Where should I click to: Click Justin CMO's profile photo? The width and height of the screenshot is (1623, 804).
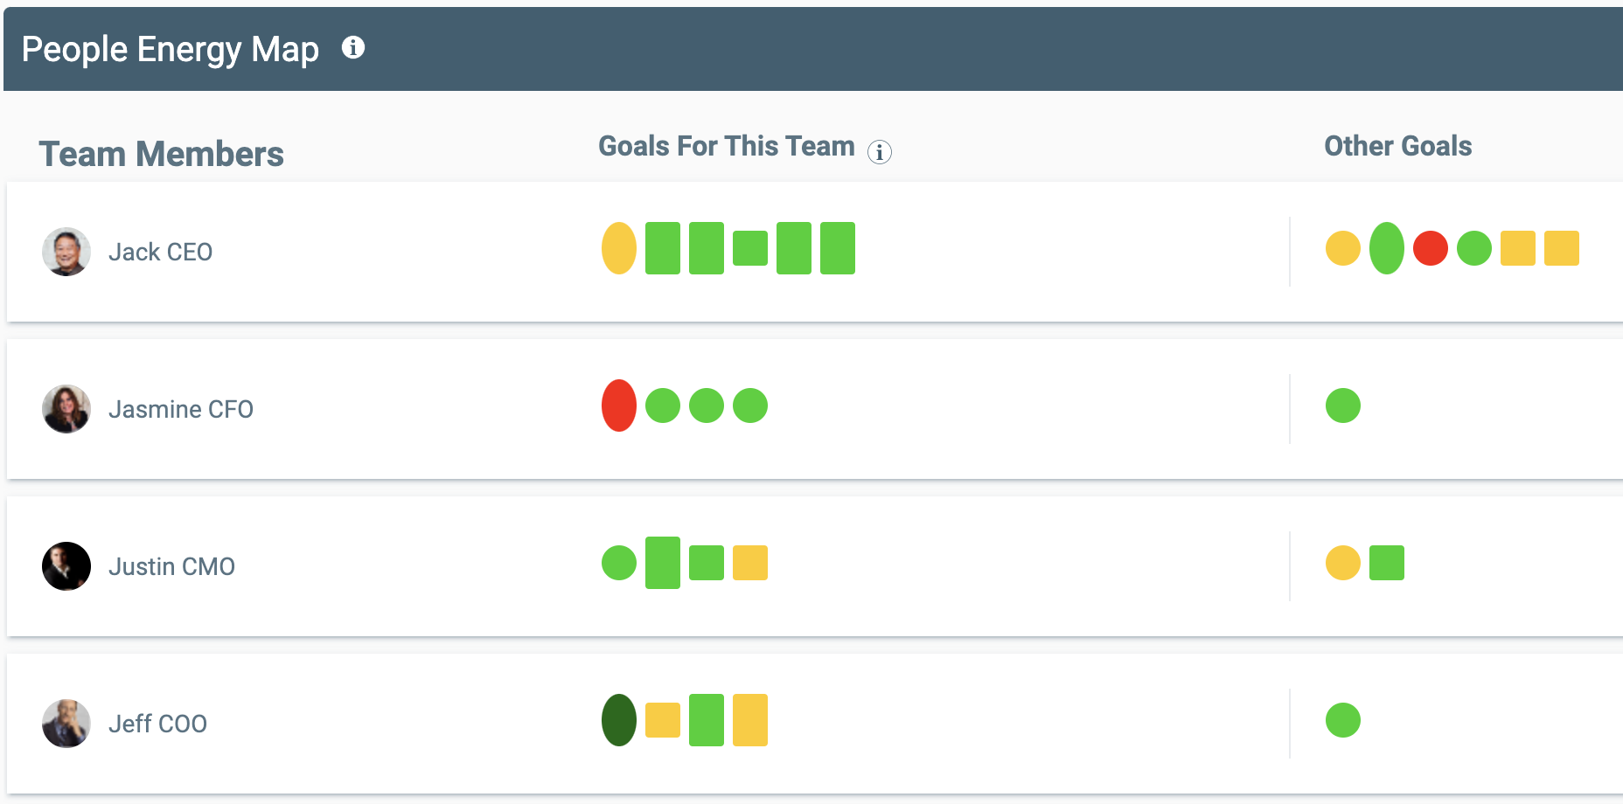(x=66, y=566)
